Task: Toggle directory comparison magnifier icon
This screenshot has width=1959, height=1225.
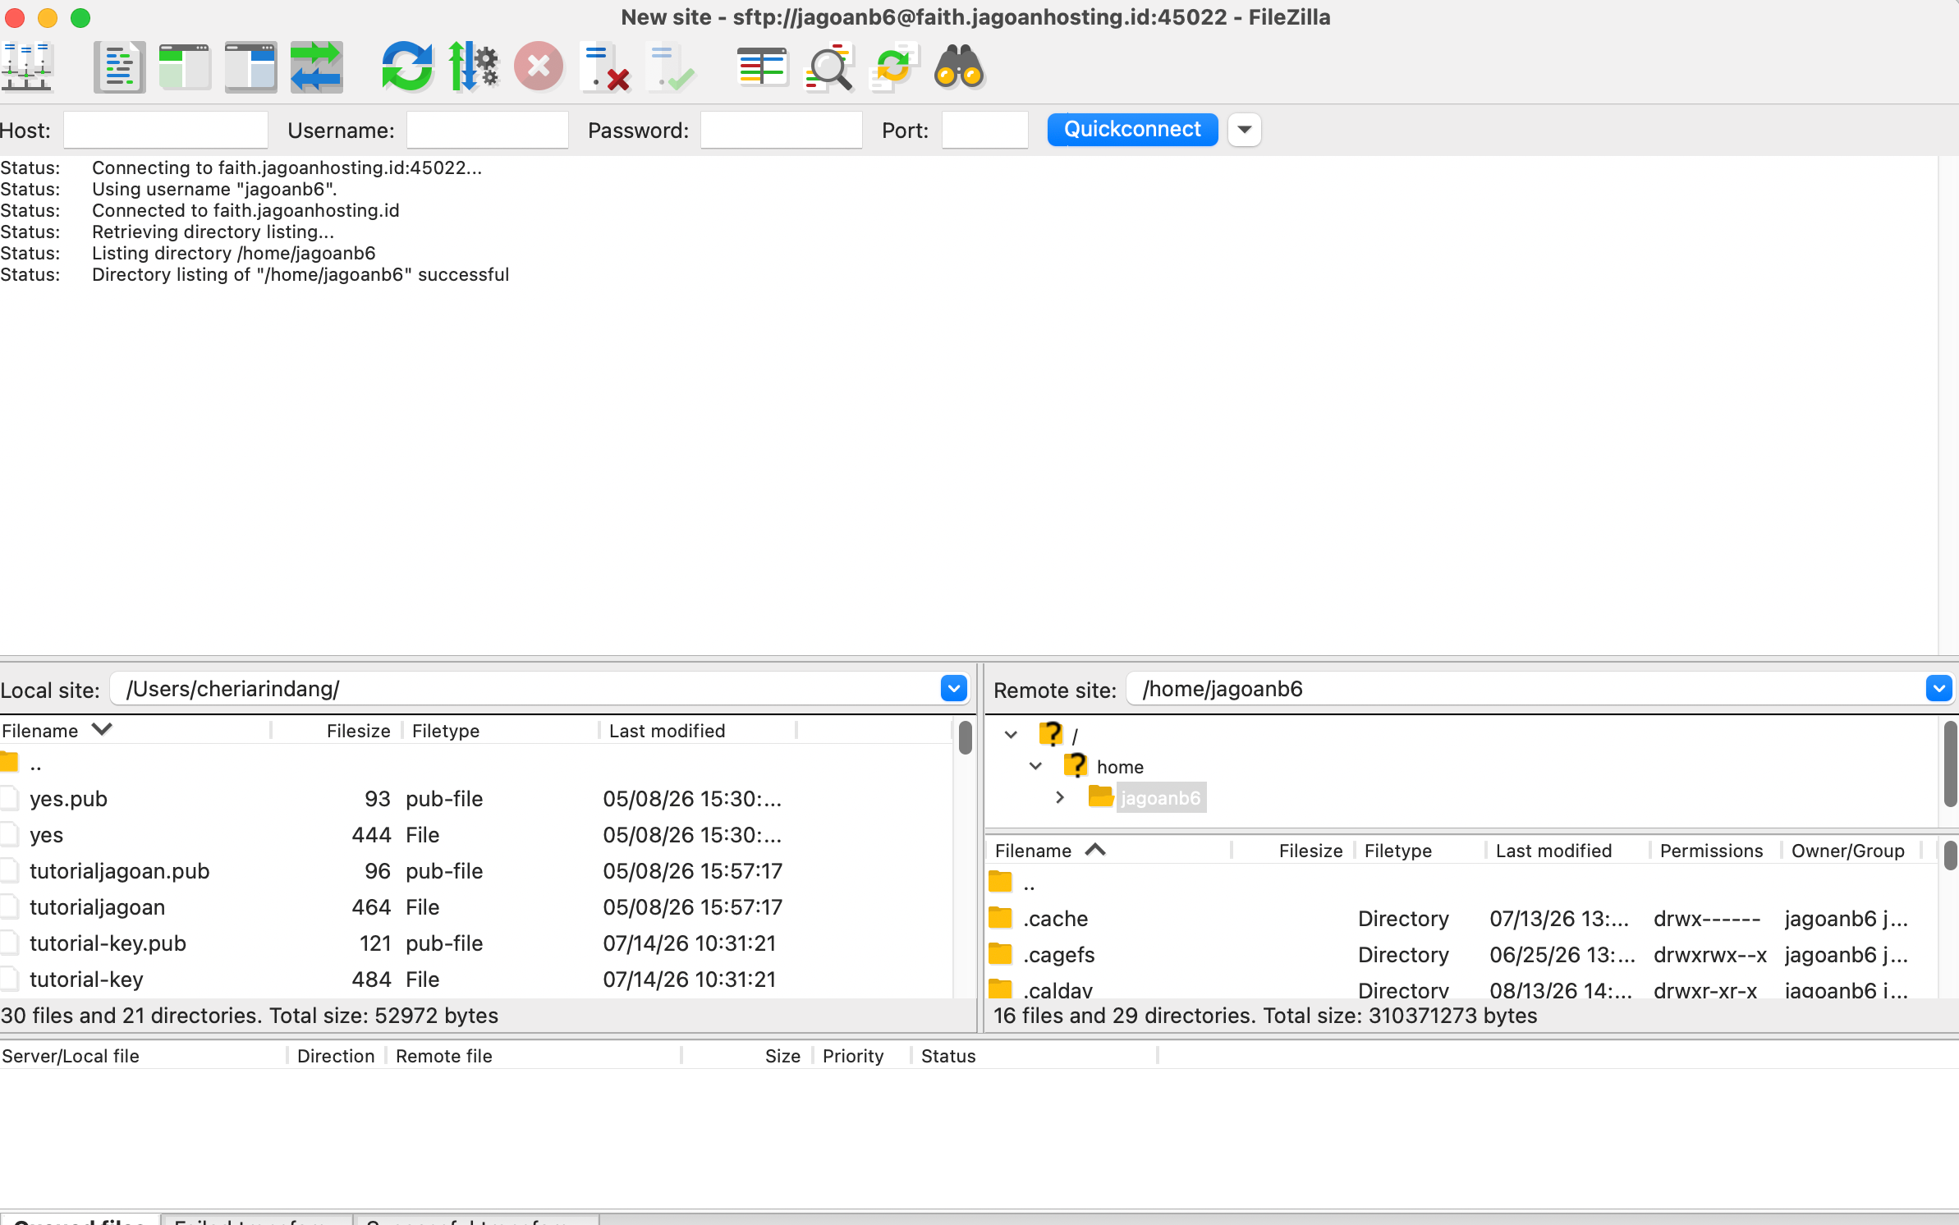Action: click(x=828, y=67)
